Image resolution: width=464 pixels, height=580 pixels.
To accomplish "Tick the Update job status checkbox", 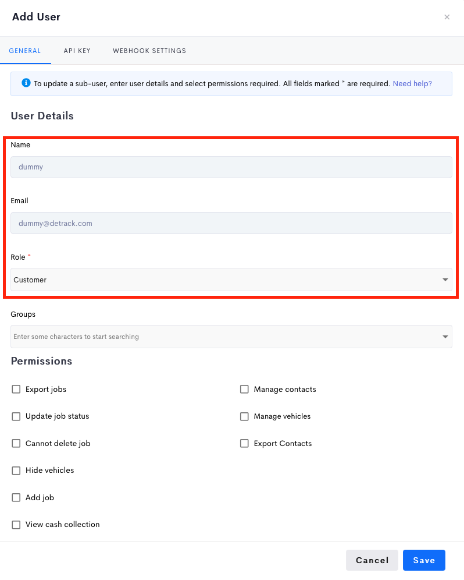I will (16, 416).
